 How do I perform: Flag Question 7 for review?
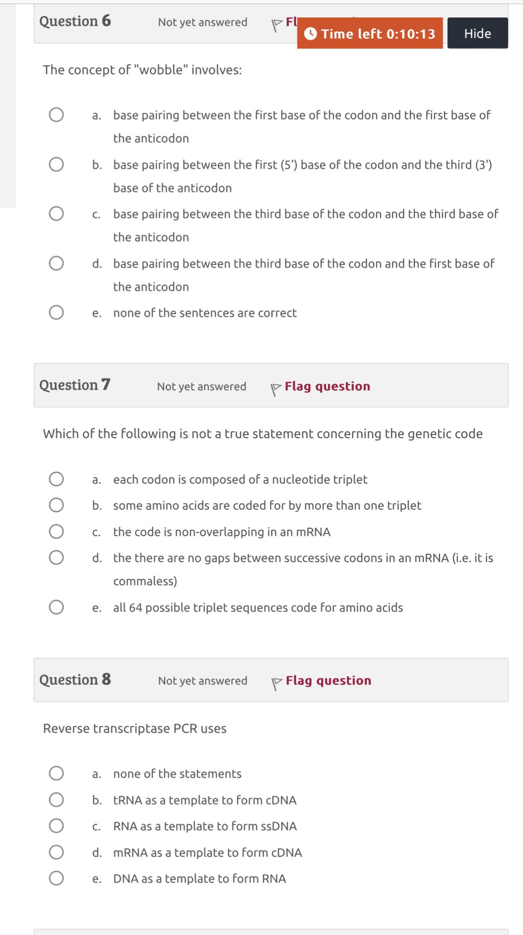point(328,386)
